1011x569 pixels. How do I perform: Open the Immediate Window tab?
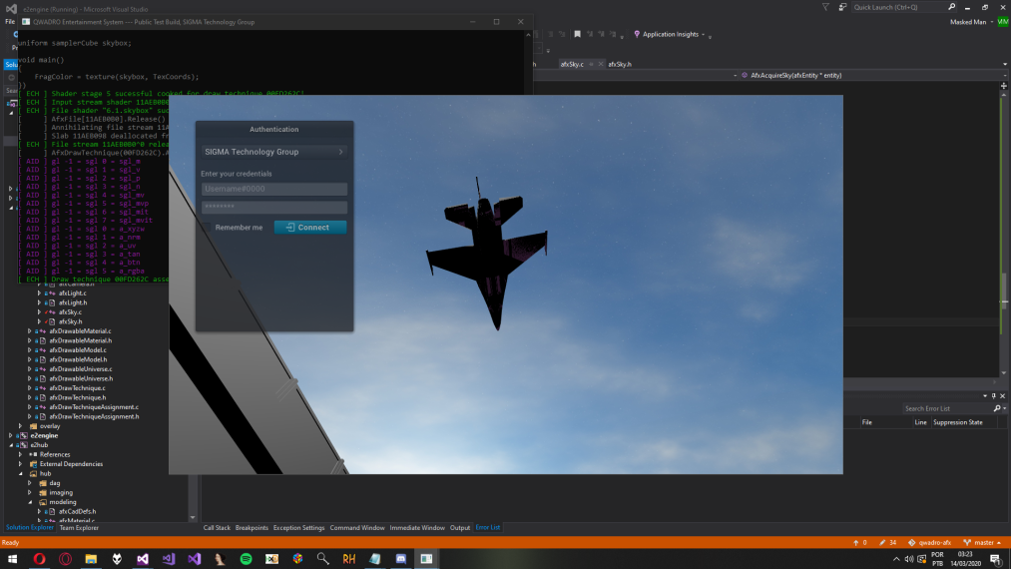click(417, 528)
